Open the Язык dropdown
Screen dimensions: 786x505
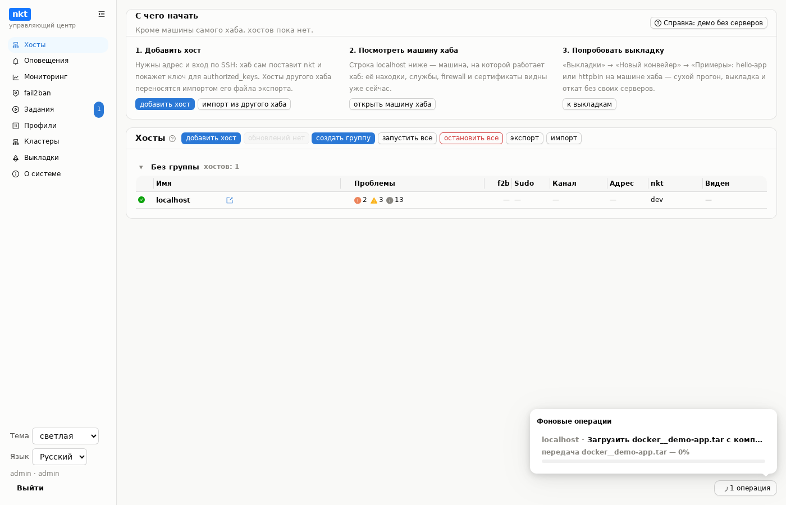(x=60, y=457)
